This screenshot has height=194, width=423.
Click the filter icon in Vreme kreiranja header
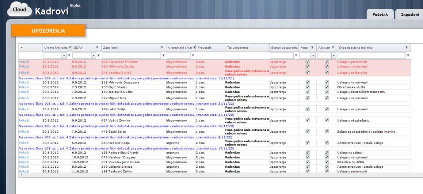pyautogui.click(x=70, y=47)
